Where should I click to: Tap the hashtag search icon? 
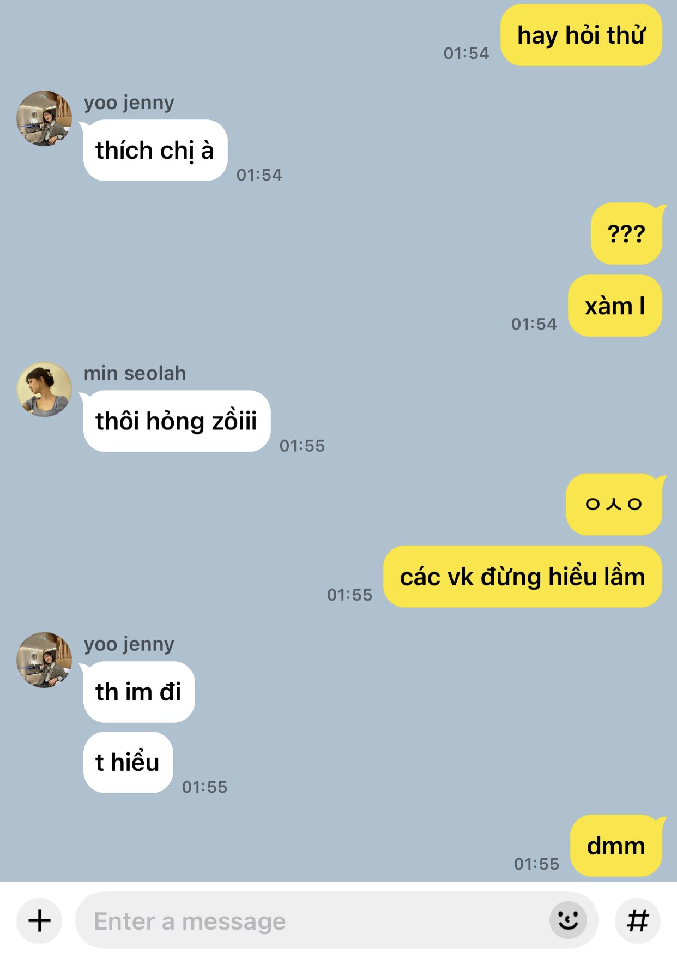coord(637,921)
